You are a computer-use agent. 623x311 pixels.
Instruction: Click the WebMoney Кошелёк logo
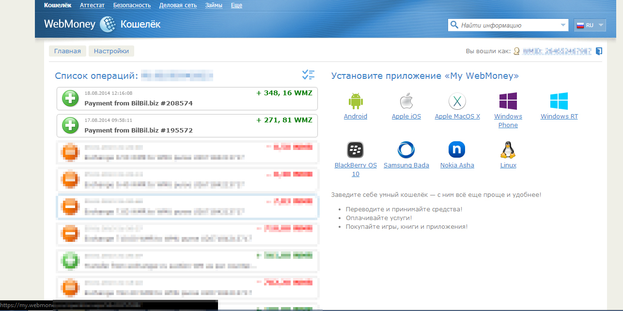pyautogui.click(x=102, y=24)
